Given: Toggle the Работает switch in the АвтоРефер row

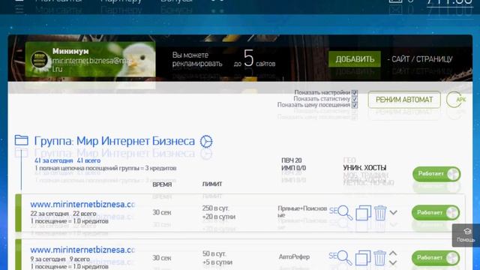Looking at the screenshot, I should click(x=436, y=258).
